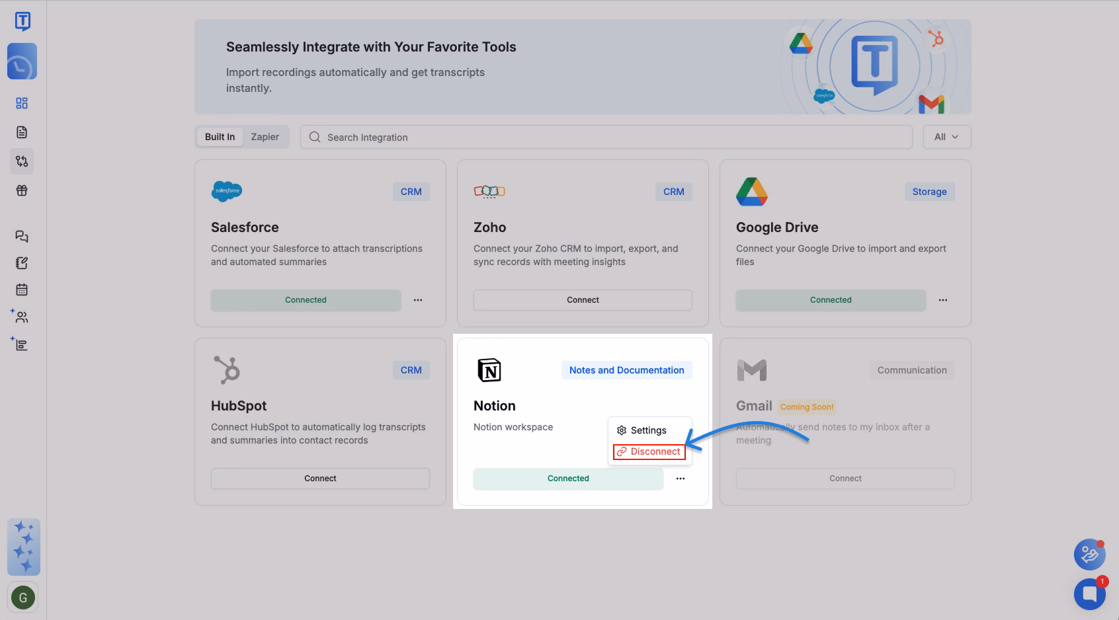Open the Tactiq logo home icon

point(22,21)
